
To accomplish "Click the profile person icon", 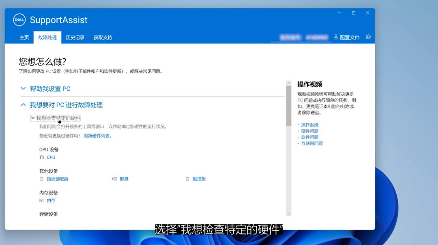I will (x=335, y=37).
